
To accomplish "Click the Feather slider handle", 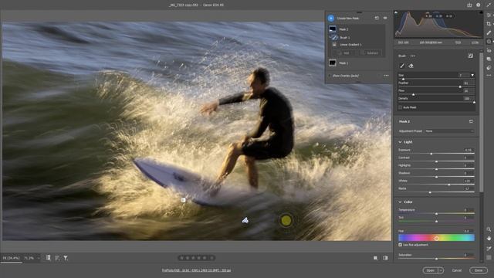I will 460,86.
